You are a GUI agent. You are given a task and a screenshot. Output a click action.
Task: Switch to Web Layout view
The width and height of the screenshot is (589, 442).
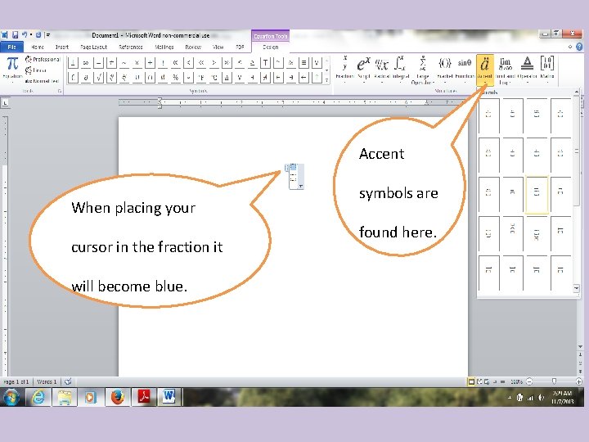[487, 381]
